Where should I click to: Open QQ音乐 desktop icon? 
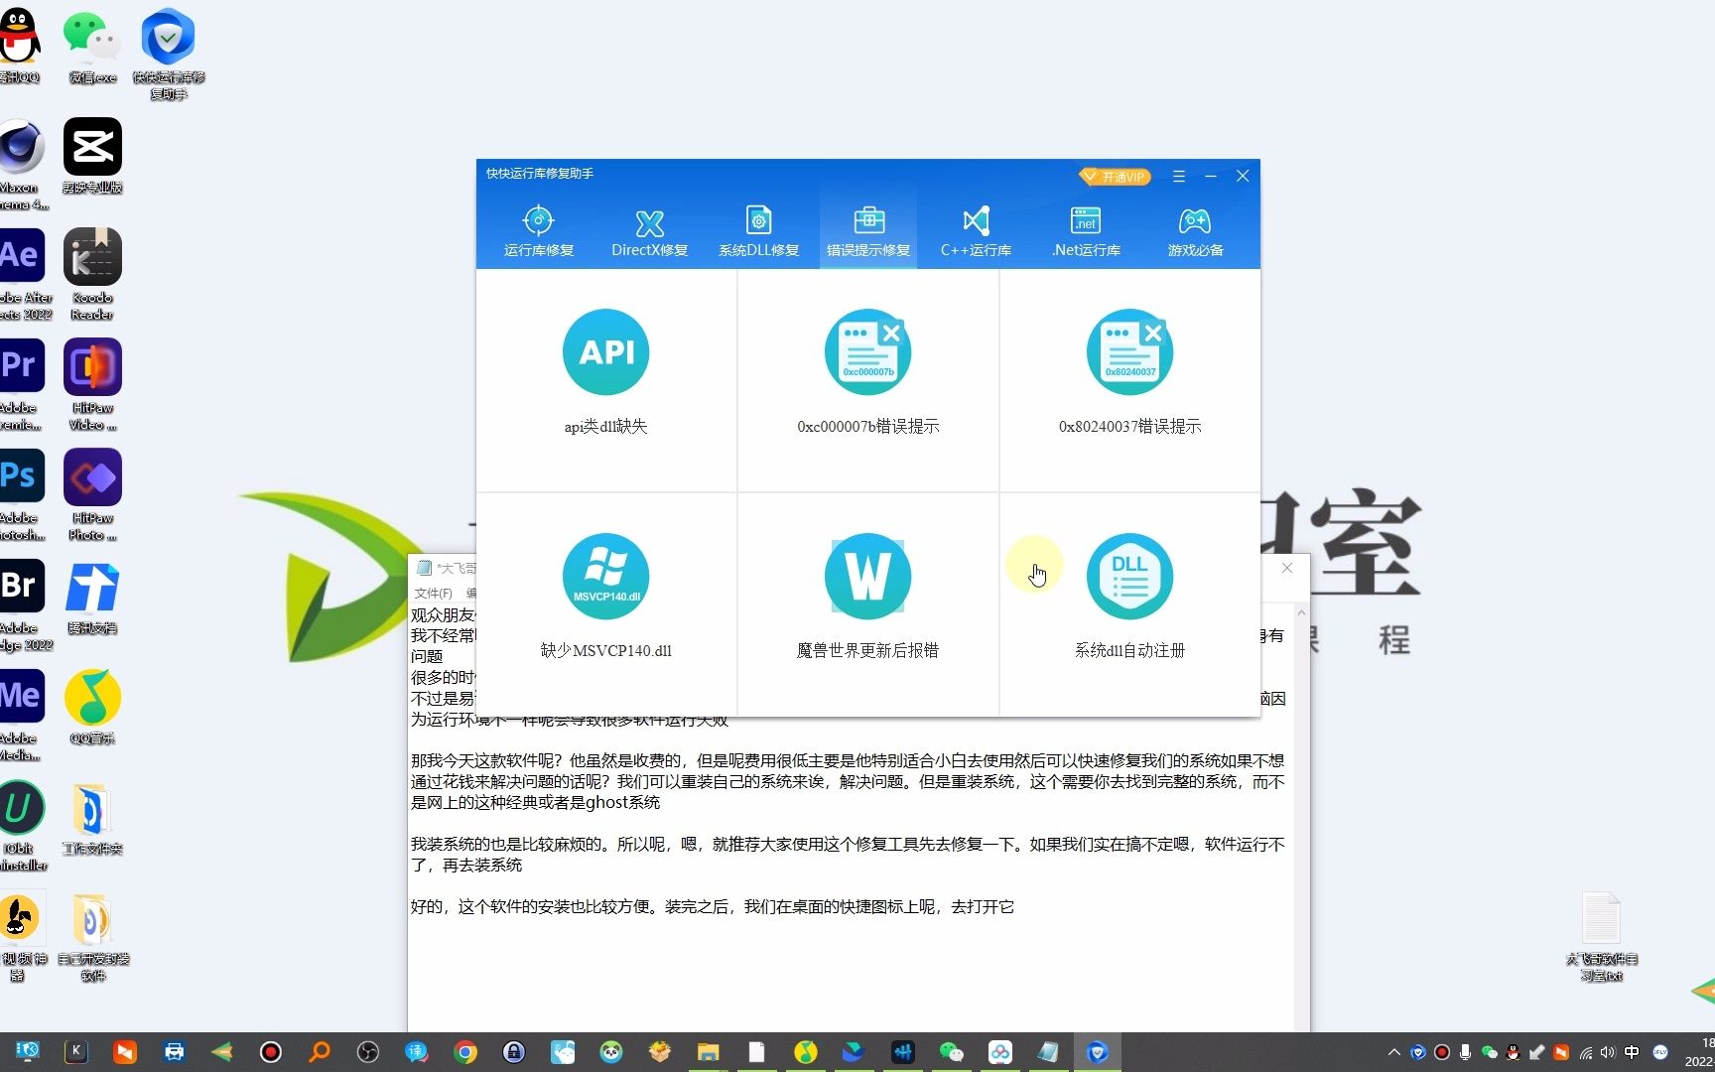click(92, 708)
